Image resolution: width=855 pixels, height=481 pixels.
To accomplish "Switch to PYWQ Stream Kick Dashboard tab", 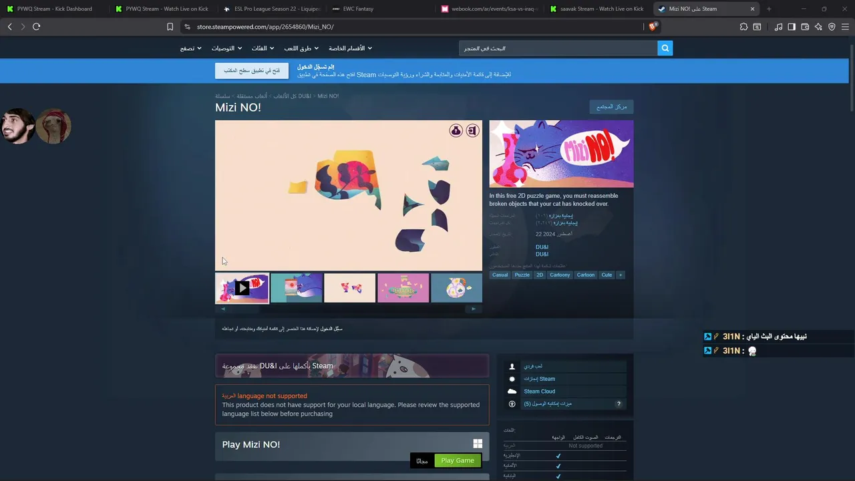I will (53, 9).
